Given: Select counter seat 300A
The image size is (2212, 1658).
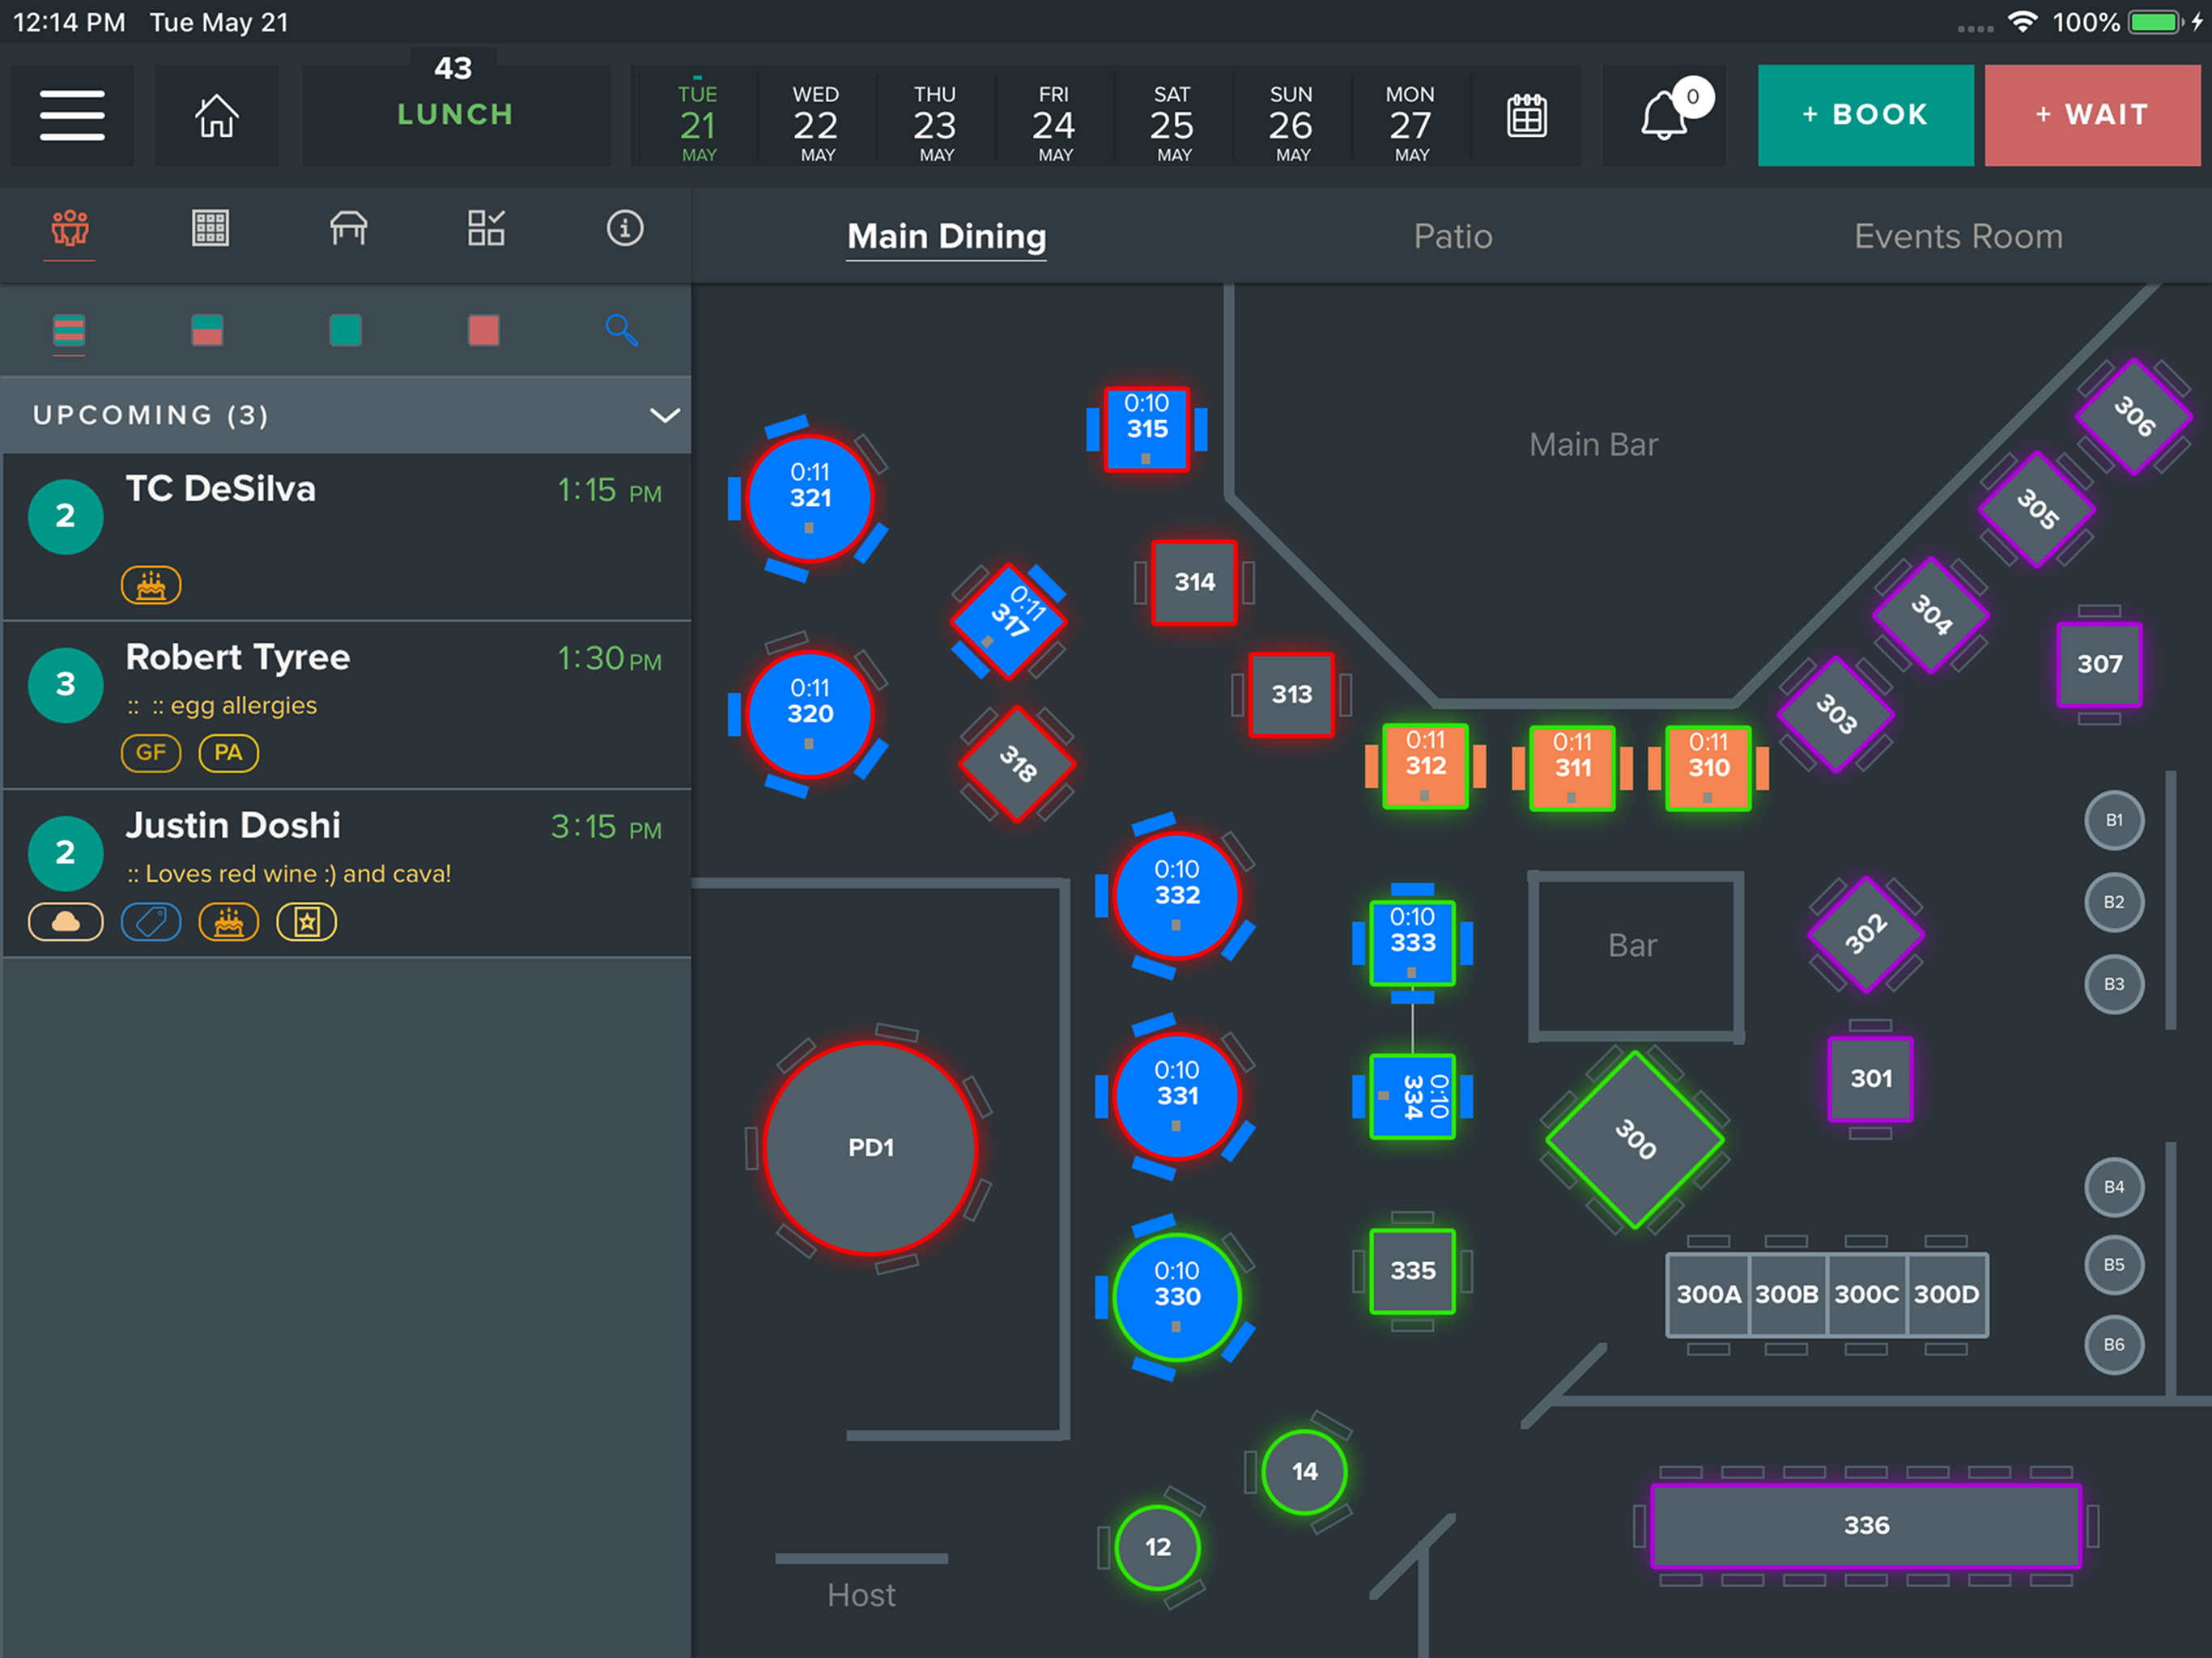Looking at the screenshot, I should 1708,1294.
